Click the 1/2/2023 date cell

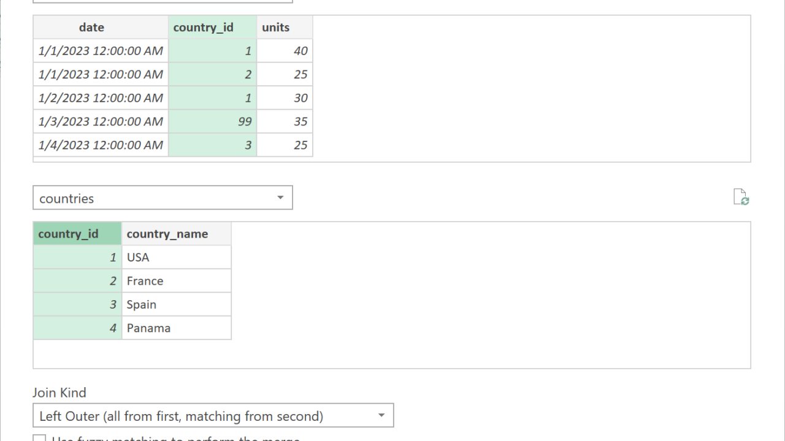101,98
